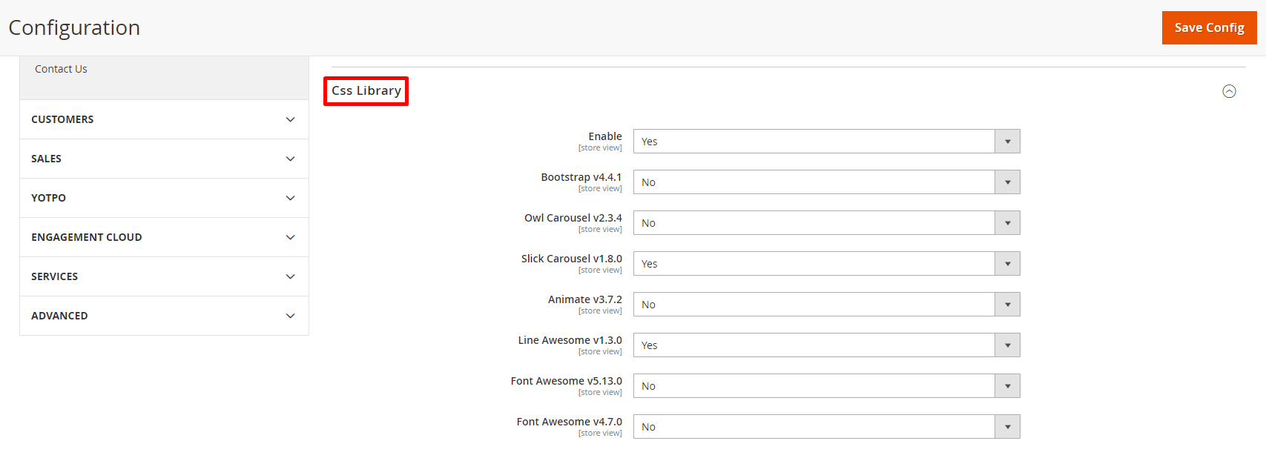Click the Line Awesome dropdown arrow

tap(1007, 345)
